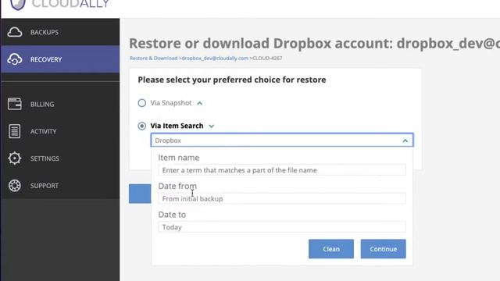Click the Dropbox dropdown arrow
Image resolution: width=500 pixels, height=281 pixels.
[405, 140]
